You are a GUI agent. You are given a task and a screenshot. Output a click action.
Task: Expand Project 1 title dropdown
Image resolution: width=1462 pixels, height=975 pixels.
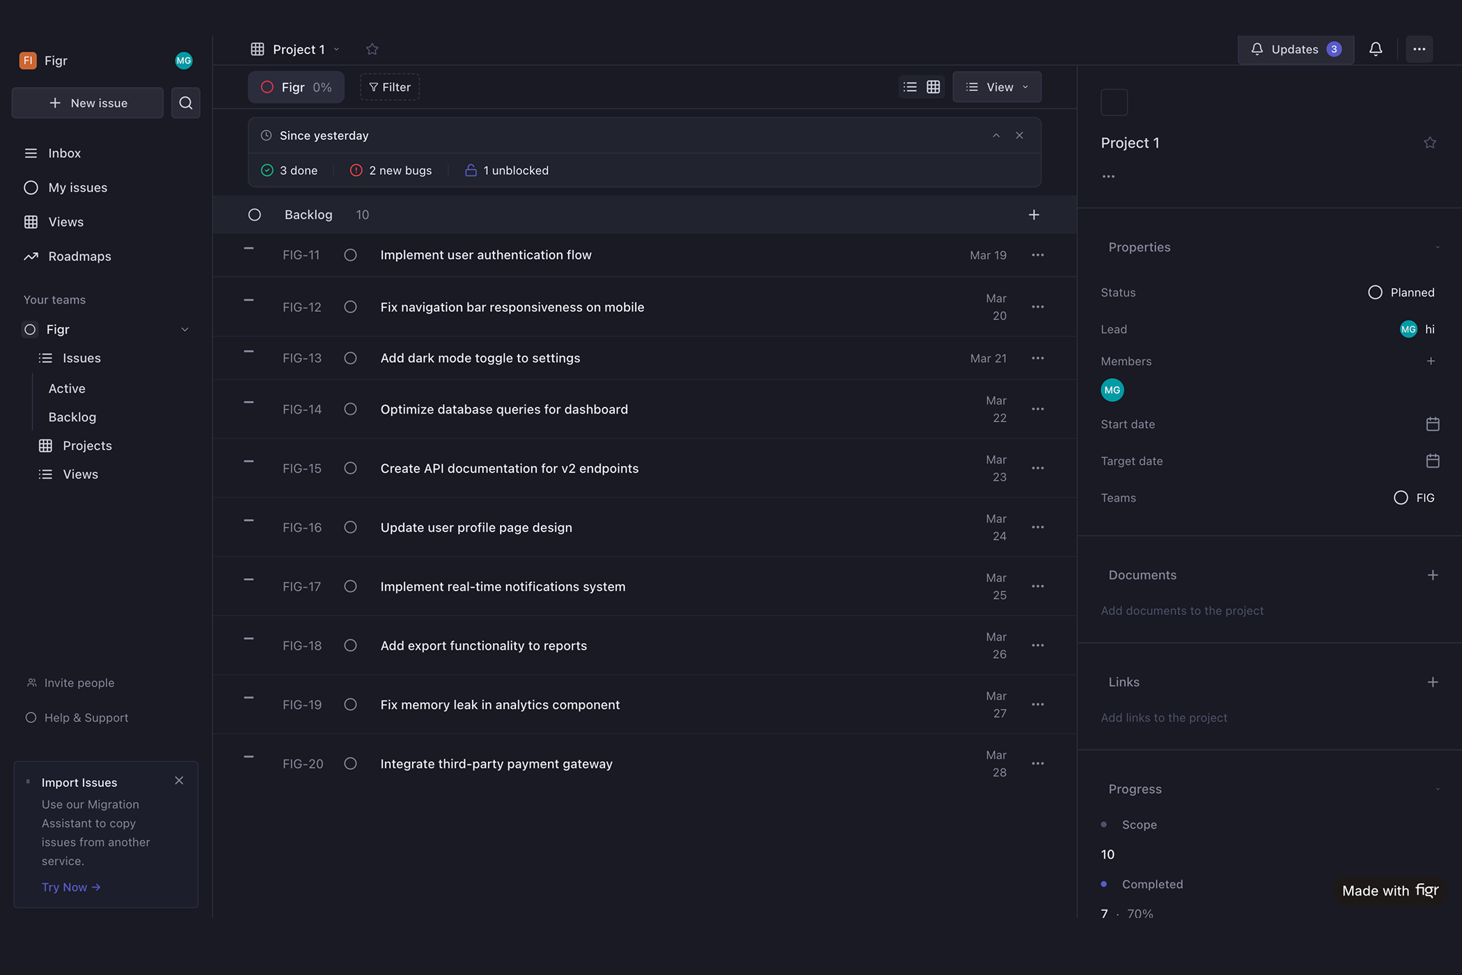[x=336, y=49]
